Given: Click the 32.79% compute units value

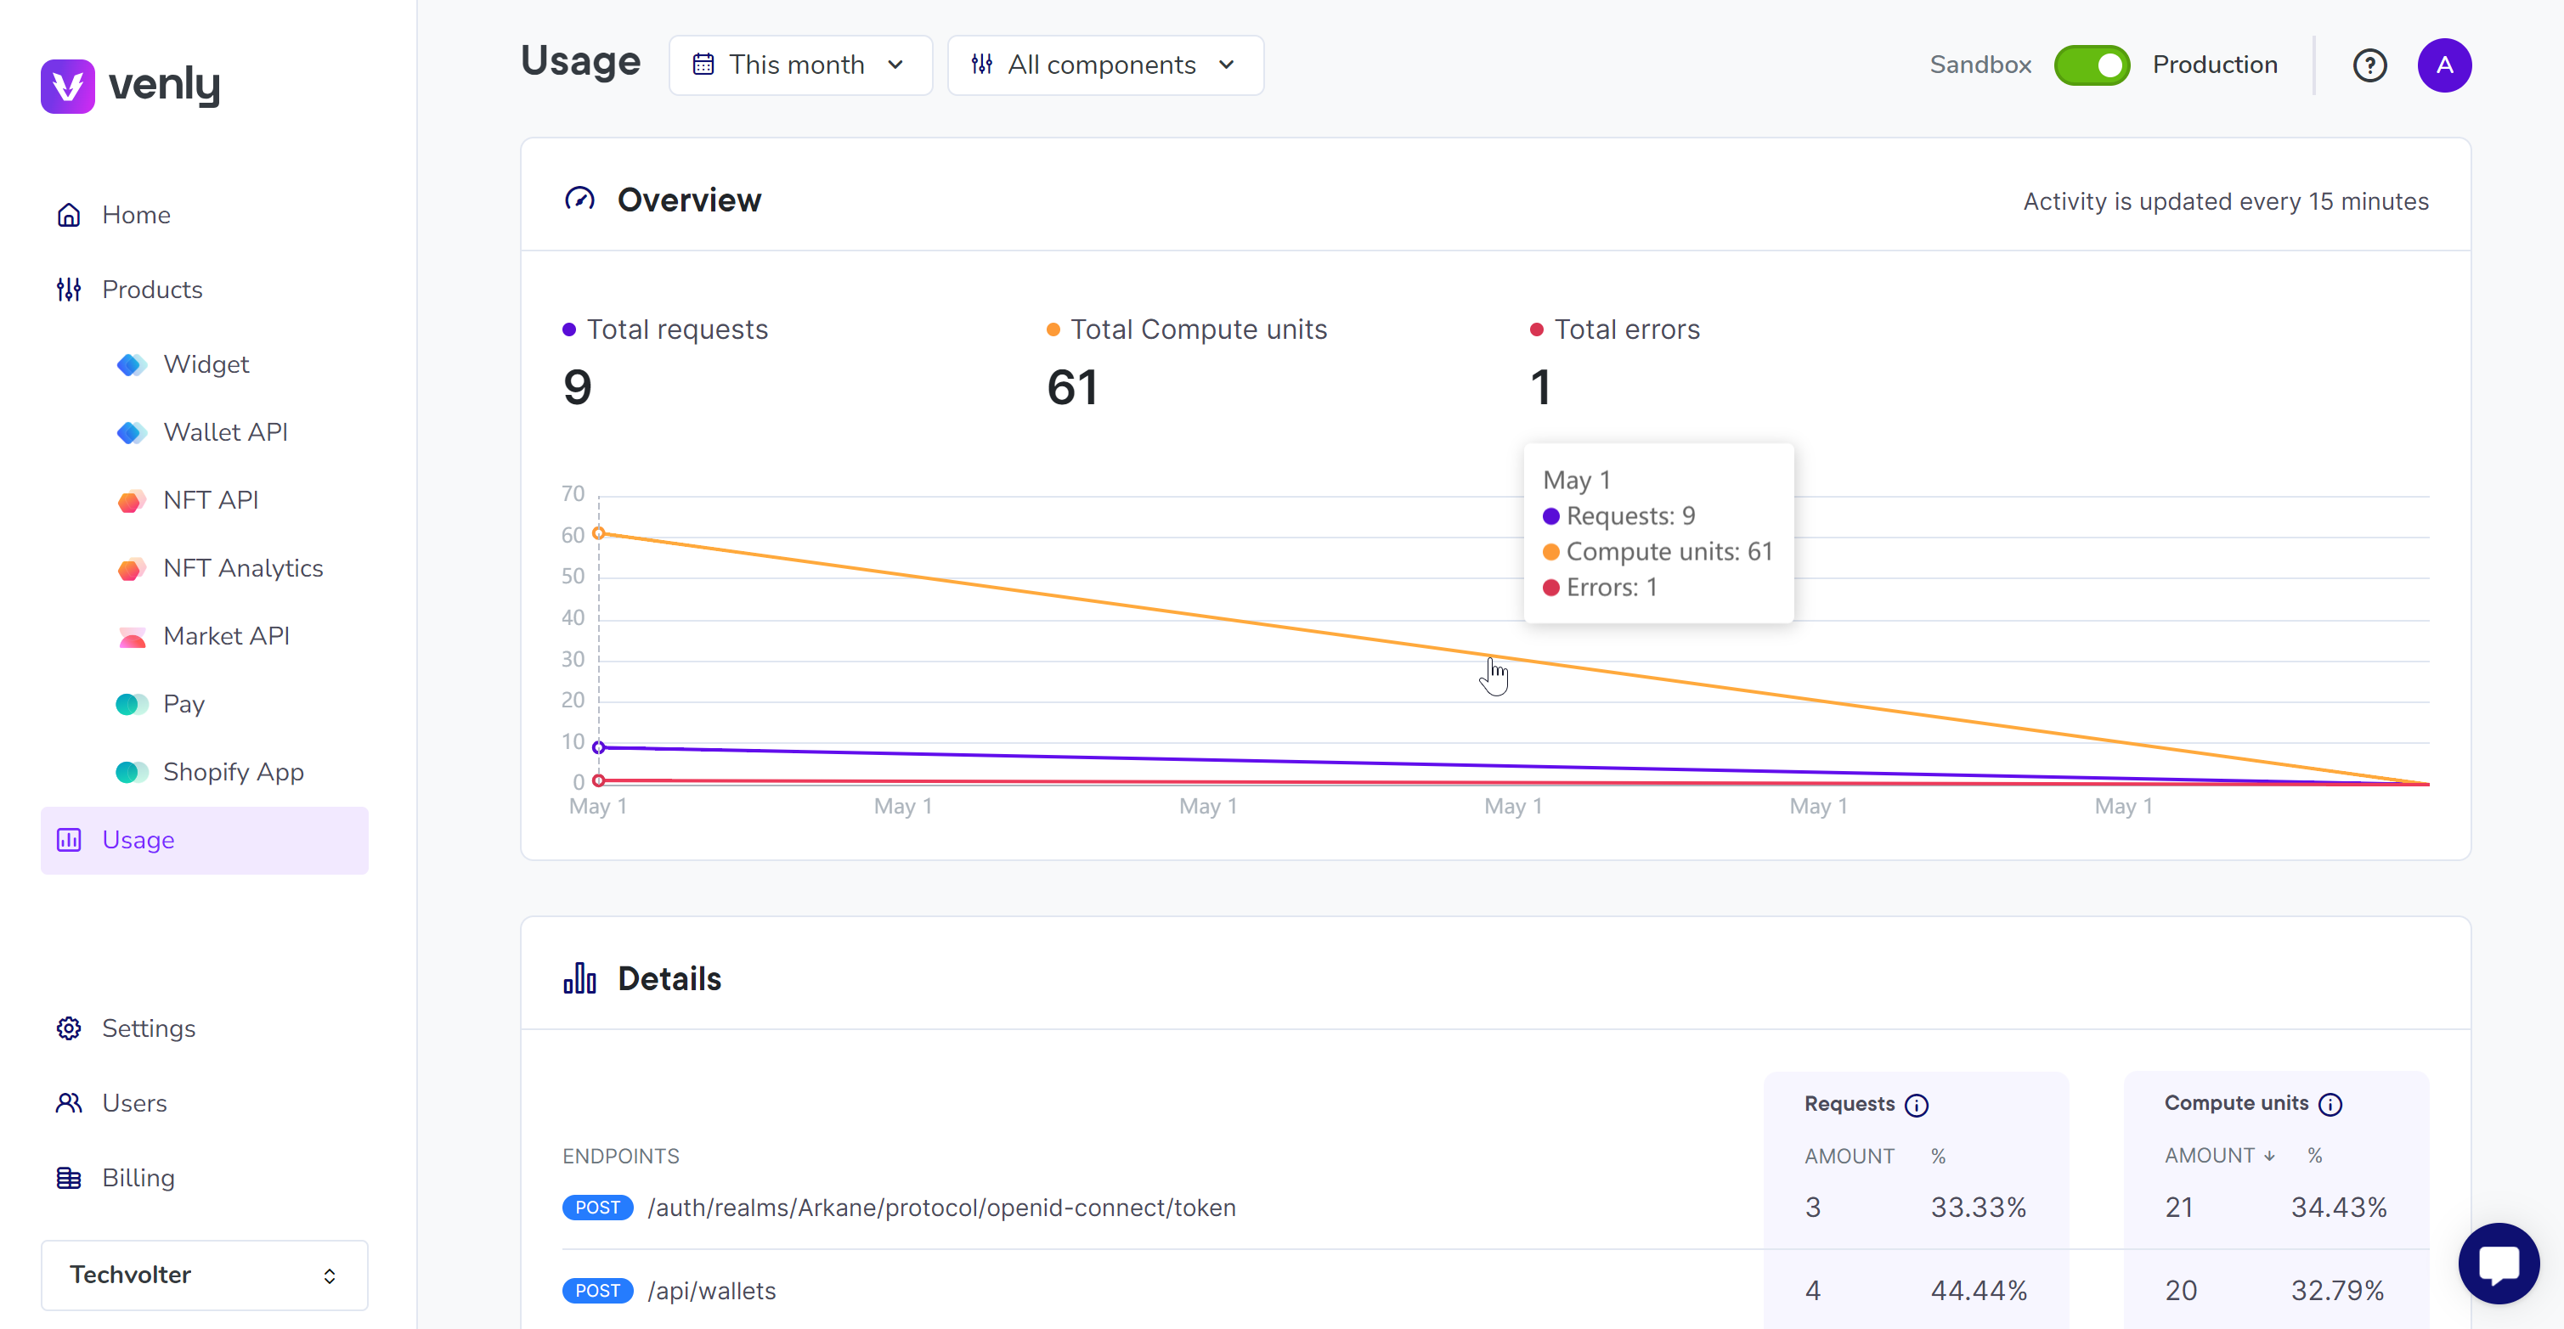Looking at the screenshot, I should 2338,1290.
